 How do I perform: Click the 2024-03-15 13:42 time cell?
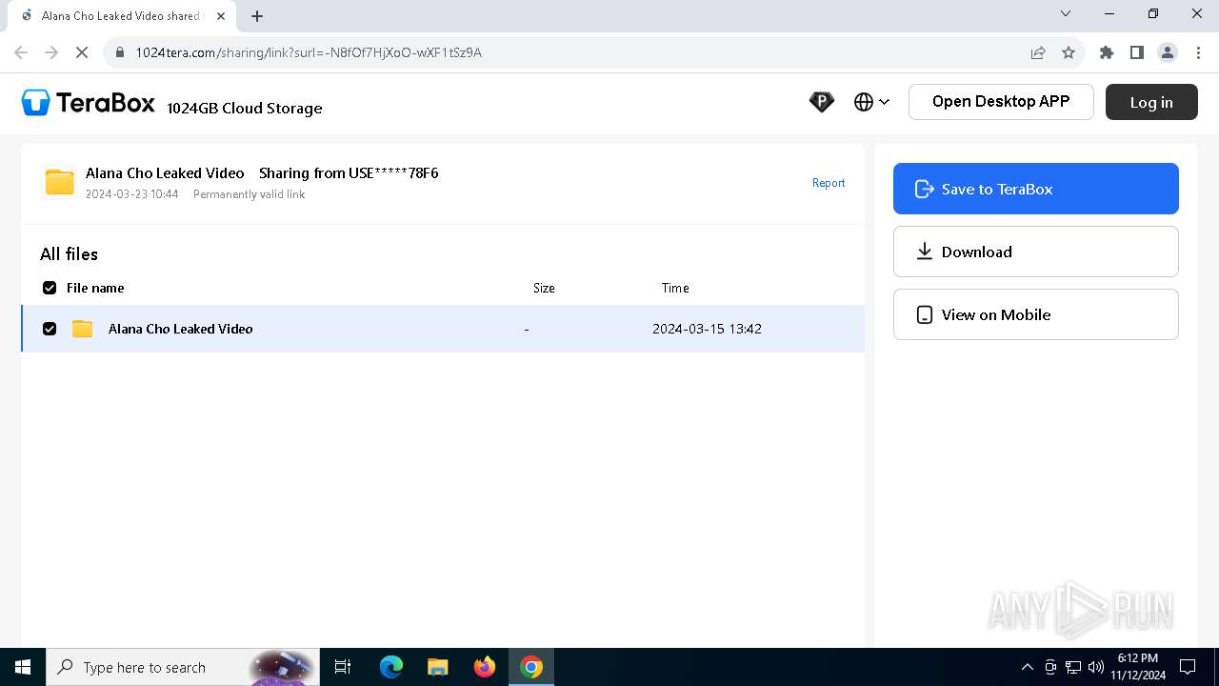(707, 329)
